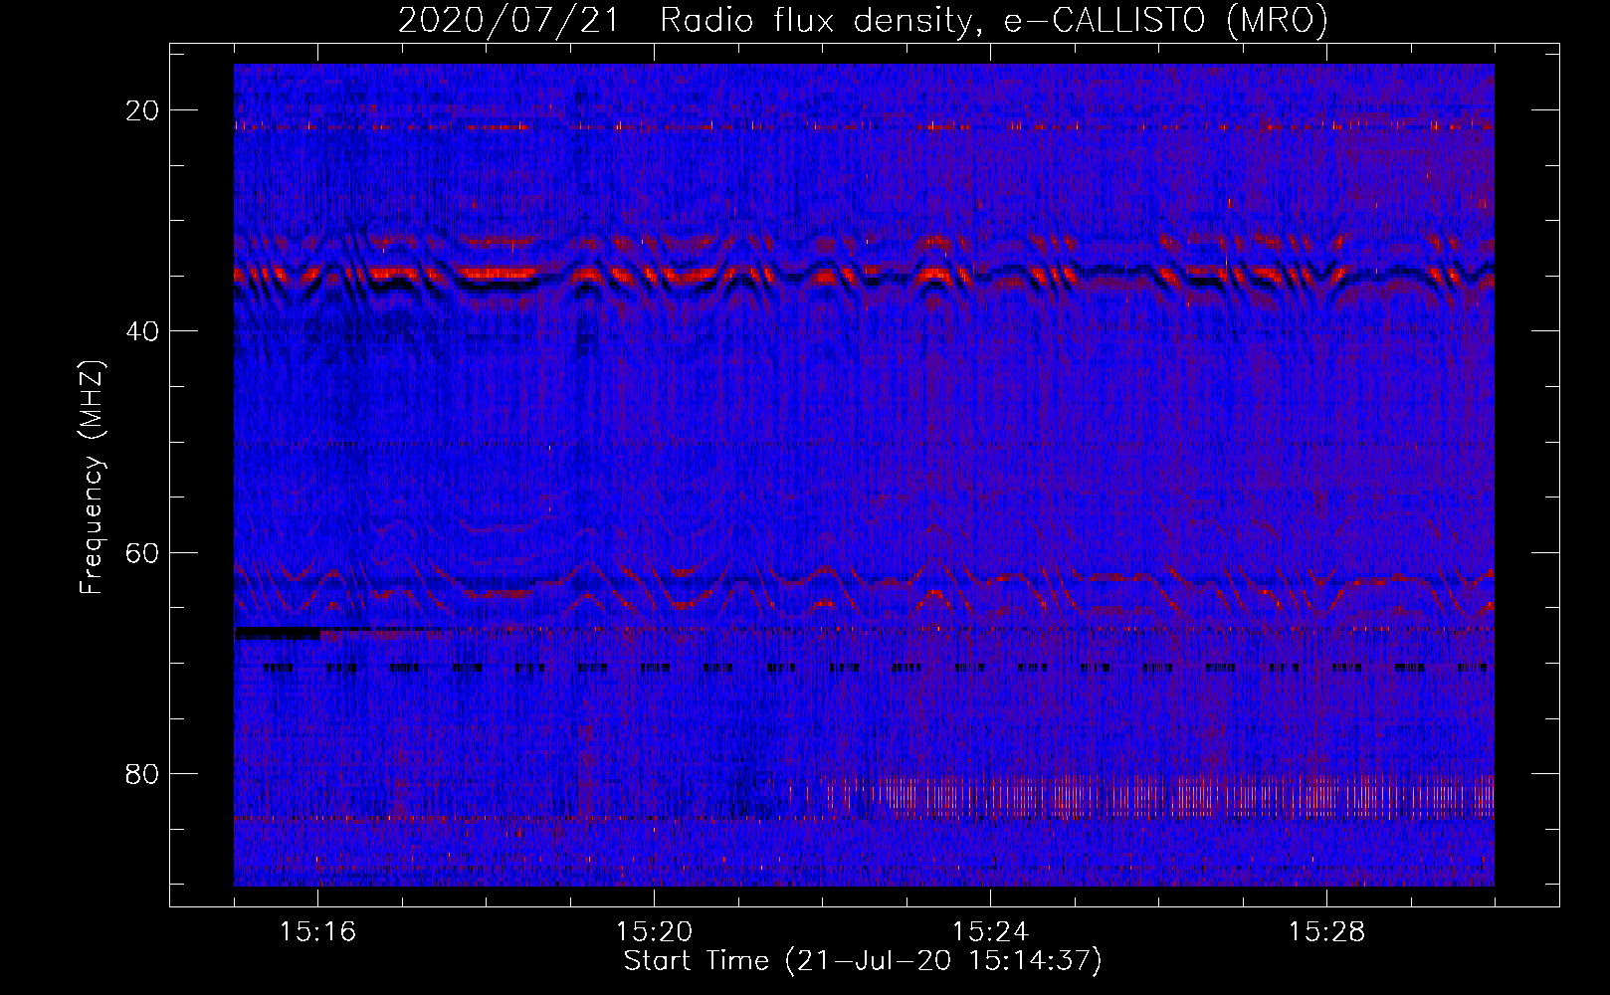This screenshot has width=1610, height=995.
Task: Click the 15:28 time tick label
Action: point(1326,931)
